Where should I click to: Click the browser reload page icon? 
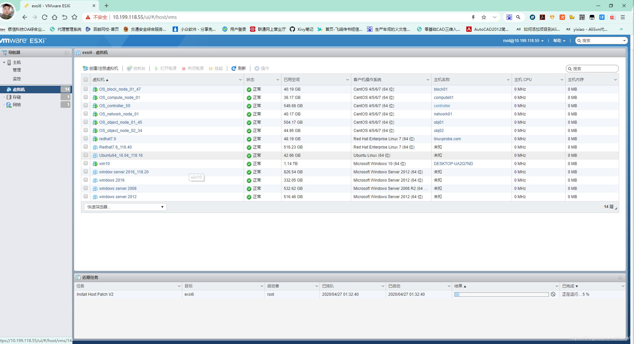pyautogui.click(x=45, y=17)
